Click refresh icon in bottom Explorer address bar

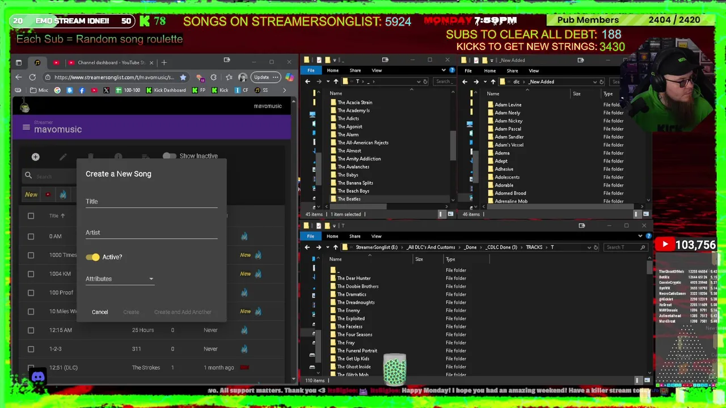point(596,247)
